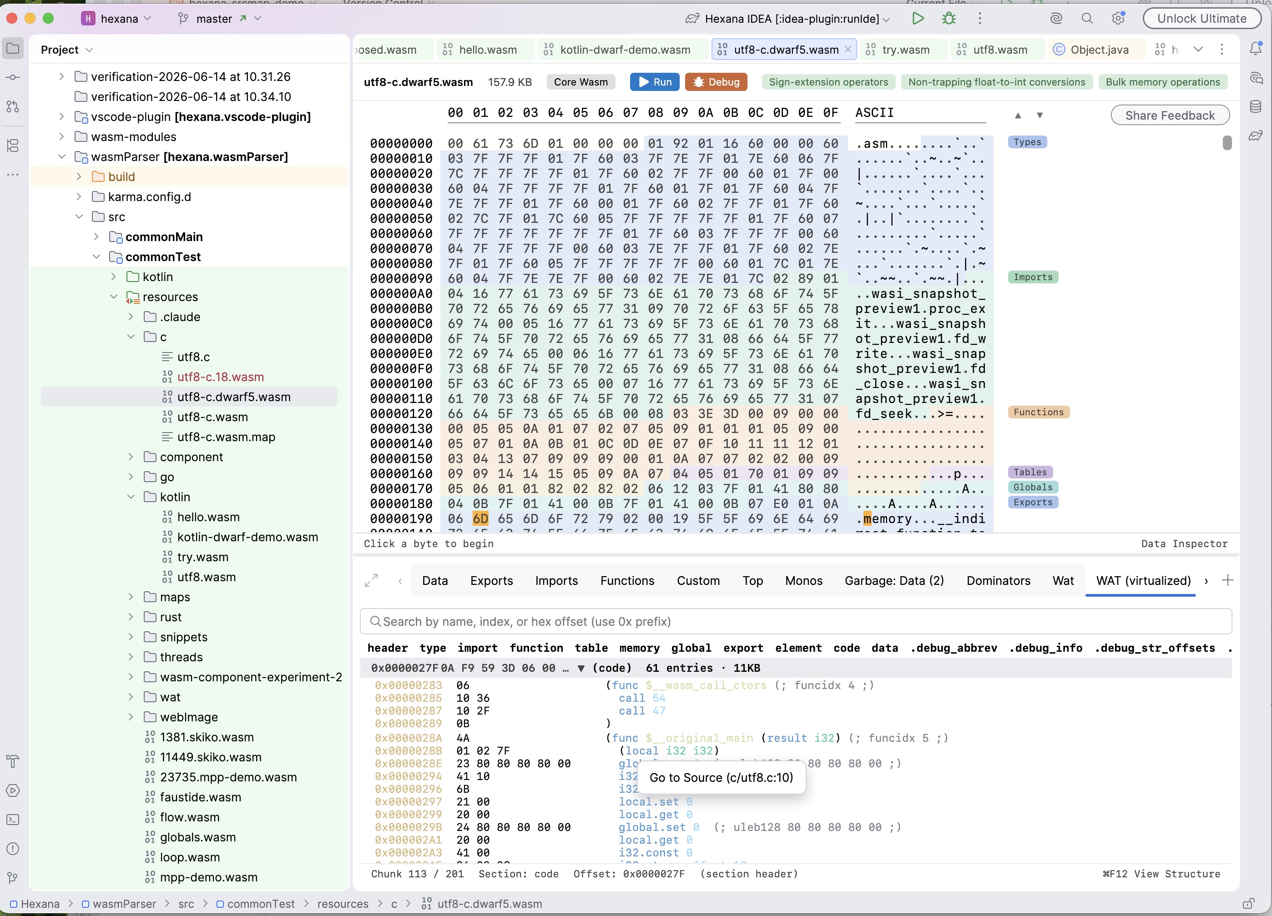The height and width of the screenshot is (916, 1272).
Task: Switch to Object.java editor tab
Action: 1097,49
